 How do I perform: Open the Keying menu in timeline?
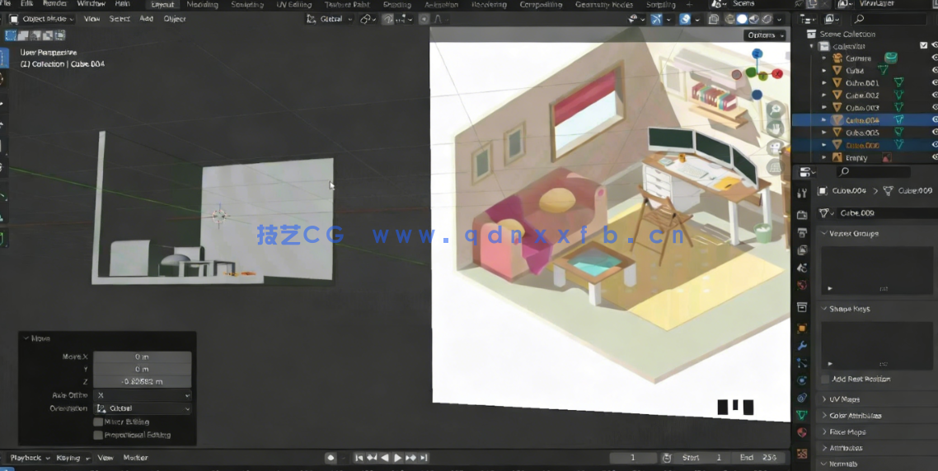[72, 458]
